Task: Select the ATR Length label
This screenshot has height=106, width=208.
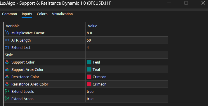Action: click(x=21, y=40)
